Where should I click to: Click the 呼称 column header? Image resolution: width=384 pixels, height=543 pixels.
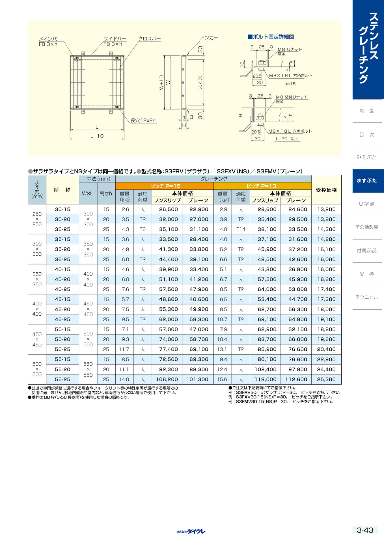62,190
